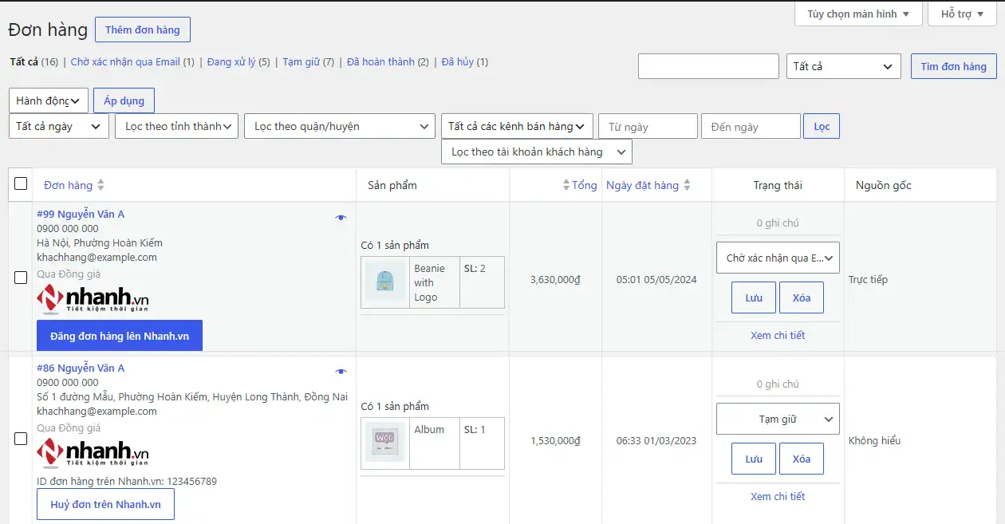Expand Tùy chọn màn hình panel
Viewport: 1005px width, 524px height.
[858, 14]
